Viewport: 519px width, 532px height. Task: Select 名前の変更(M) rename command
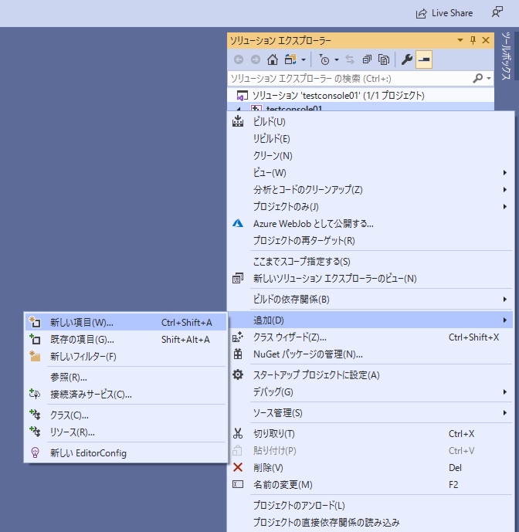coord(370,484)
